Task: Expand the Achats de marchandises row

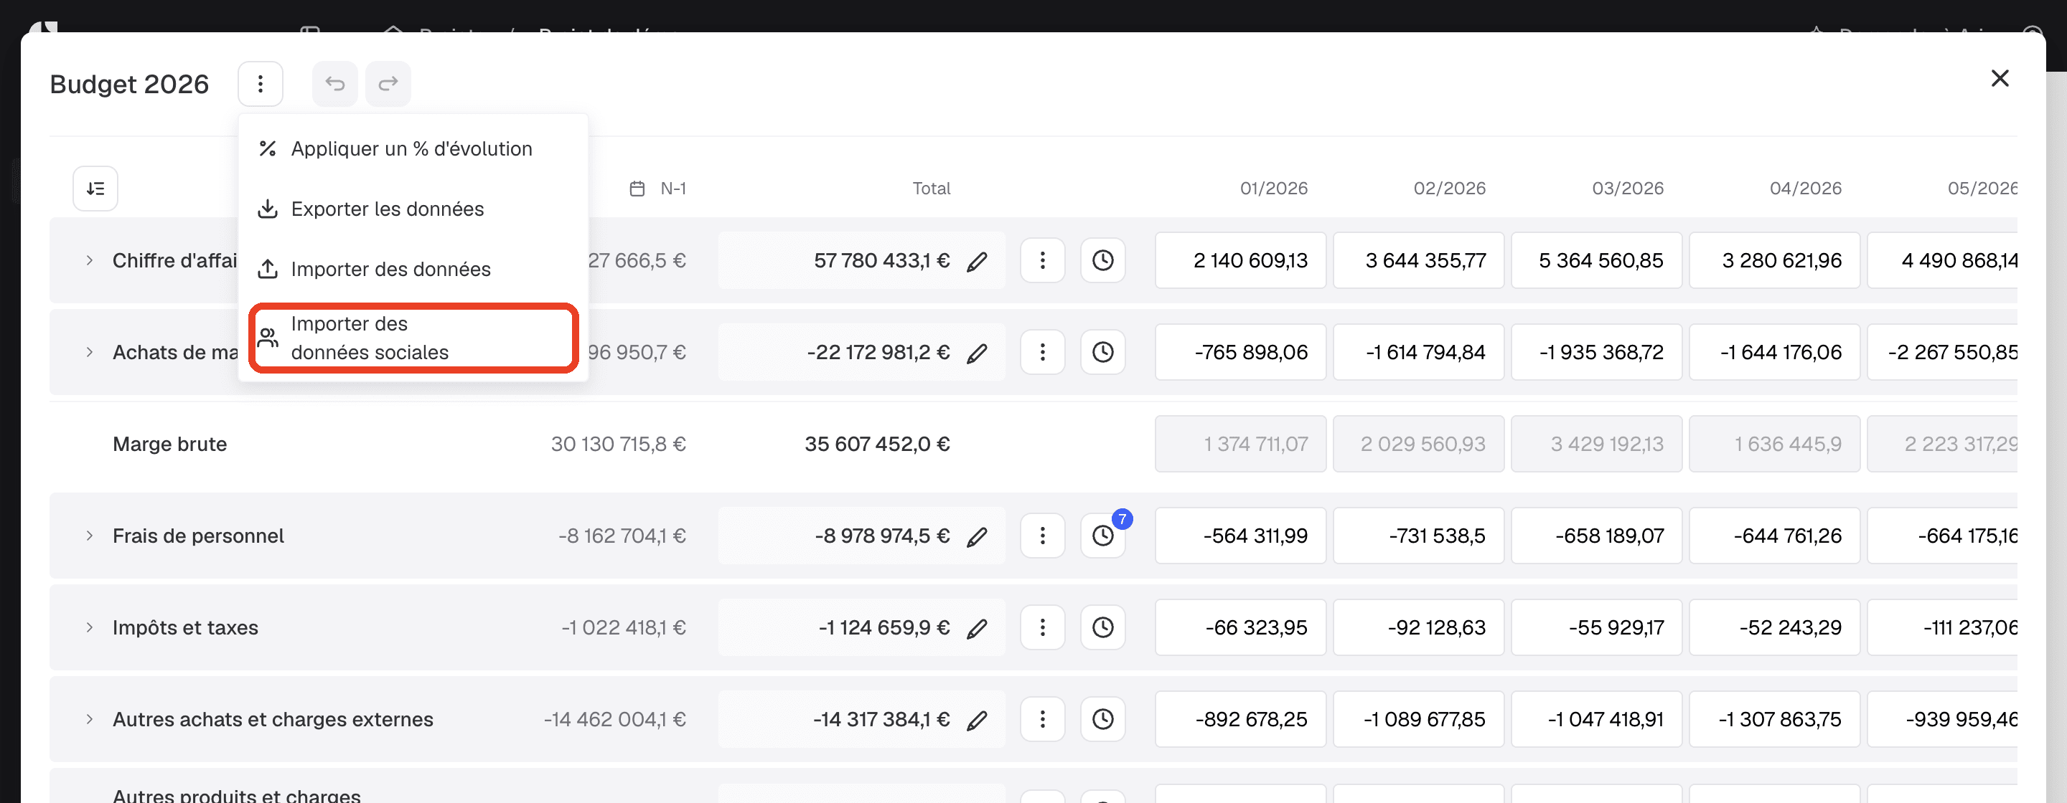Action: point(89,352)
